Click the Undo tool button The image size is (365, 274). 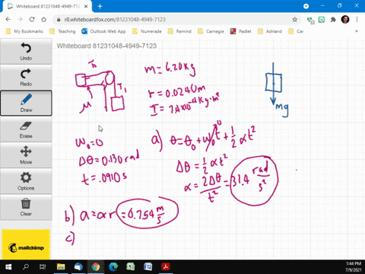point(26,52)
